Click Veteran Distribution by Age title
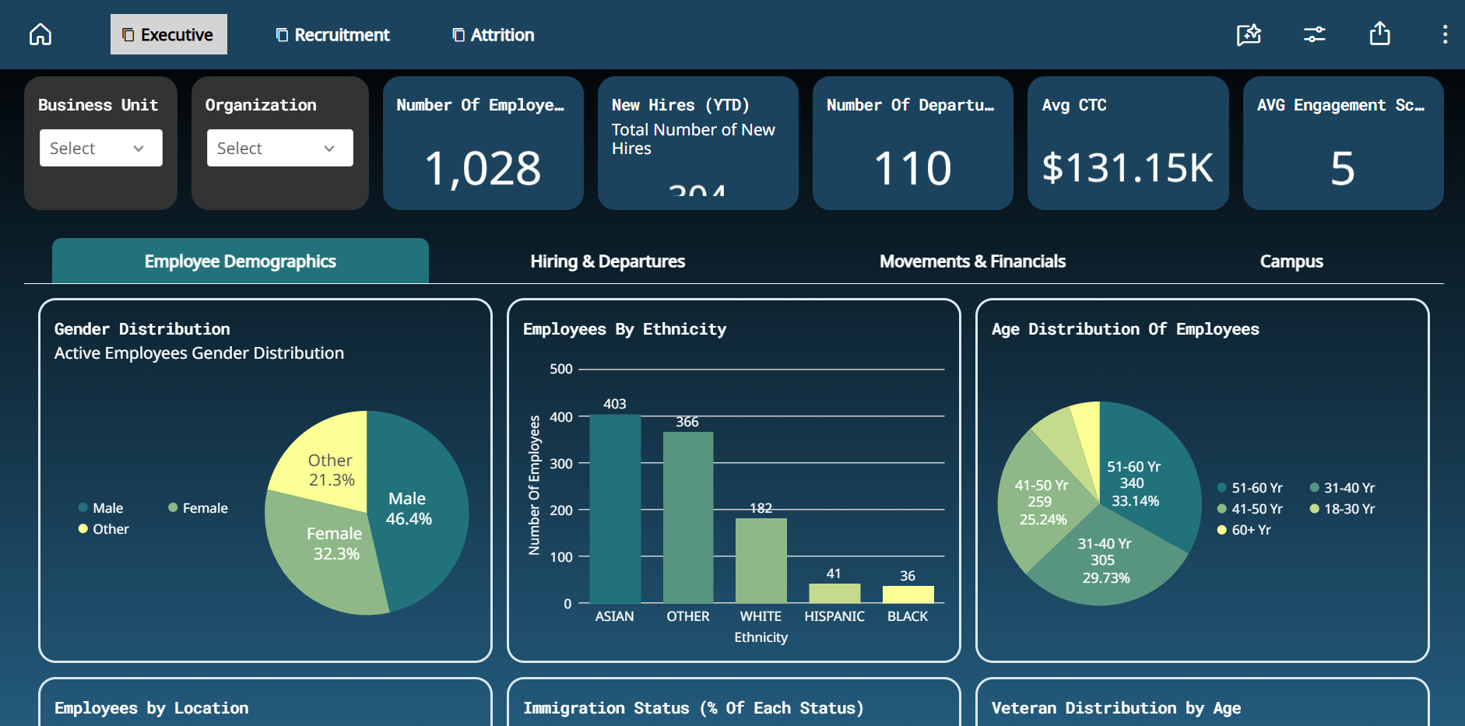The image size is (1465, 726). coord(1116,707)
